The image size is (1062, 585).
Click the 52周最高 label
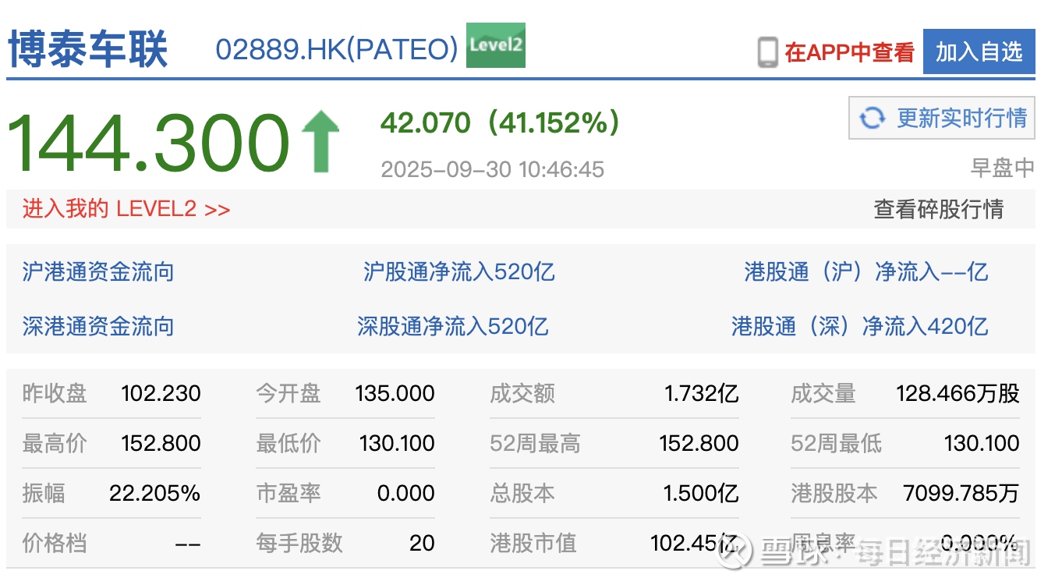535,443
